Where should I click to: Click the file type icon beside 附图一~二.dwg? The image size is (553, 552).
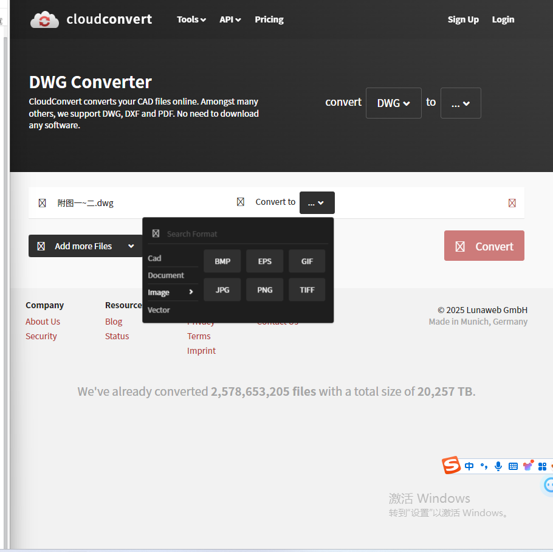click(43, 203)
